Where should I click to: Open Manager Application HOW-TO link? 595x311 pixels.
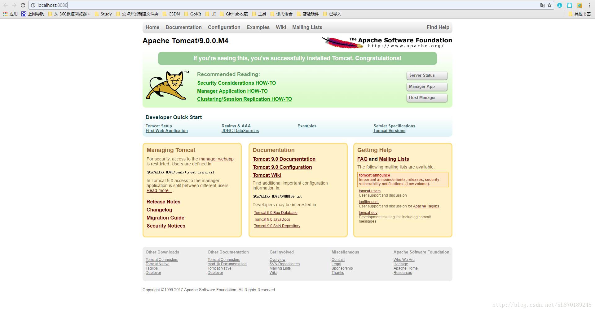[x=232, y=91]
